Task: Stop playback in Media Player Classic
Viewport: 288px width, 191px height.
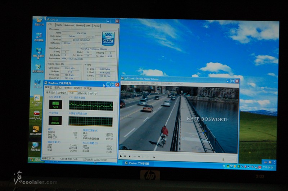Action: (130, 157)
